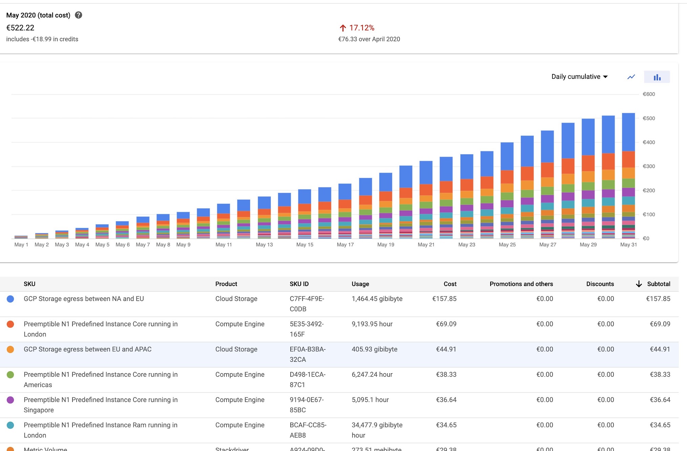This screenshot has width=687, height=451.
Task: Click the Usage column header
Action: 360,284
